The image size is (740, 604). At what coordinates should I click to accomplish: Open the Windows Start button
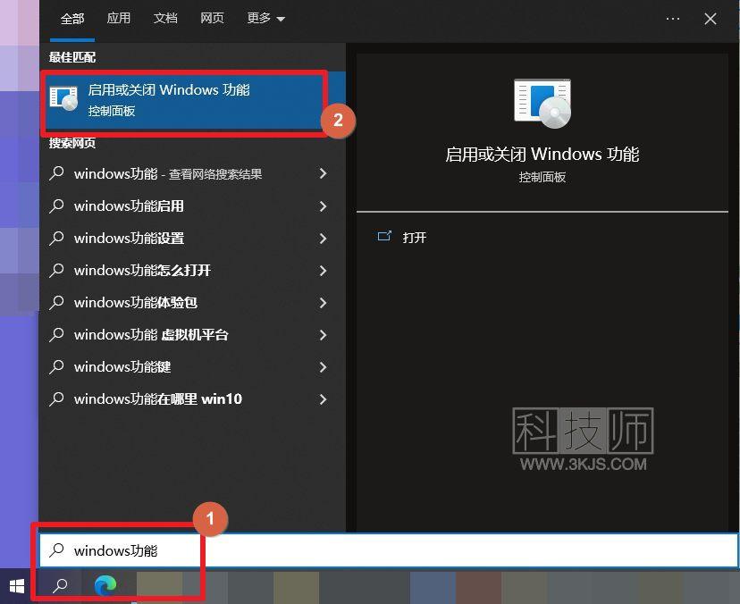(x=17, y=586)
